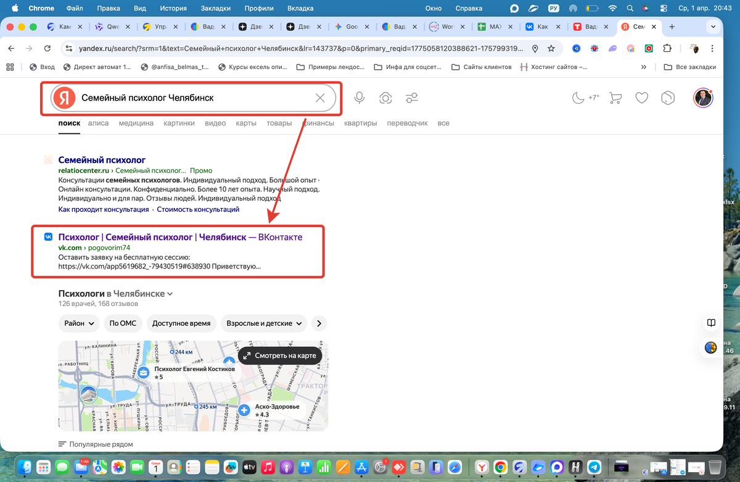Expand the Район filter dropdown

click(80, 323)
